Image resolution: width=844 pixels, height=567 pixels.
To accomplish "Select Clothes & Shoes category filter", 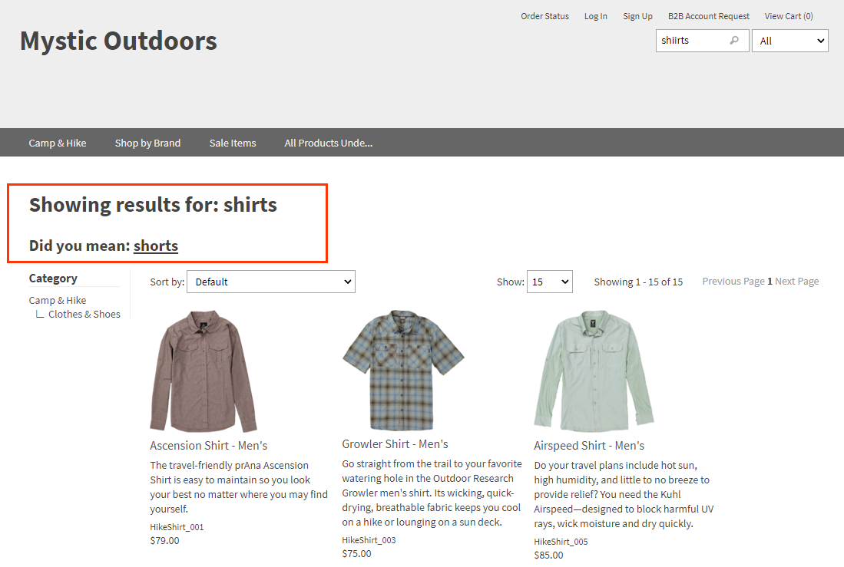I will click(x=84, y=313).
